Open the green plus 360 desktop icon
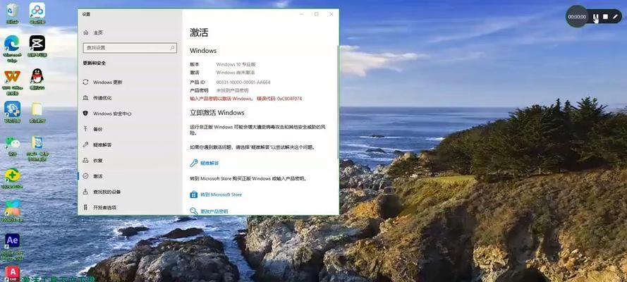The width and height of the screenshot is (627, 282). click(x=13, y=178)
